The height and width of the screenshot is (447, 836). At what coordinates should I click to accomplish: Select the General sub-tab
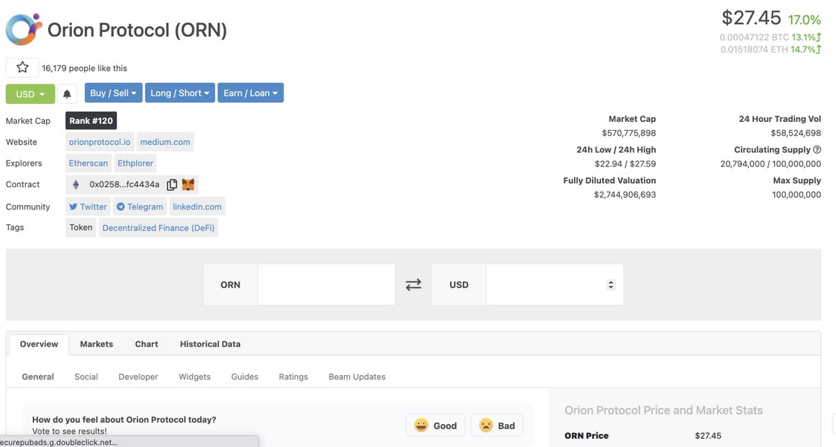point(38,377)
